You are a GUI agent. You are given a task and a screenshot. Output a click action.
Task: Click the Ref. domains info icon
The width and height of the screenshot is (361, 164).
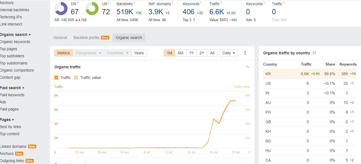click(x=173, y=3)
